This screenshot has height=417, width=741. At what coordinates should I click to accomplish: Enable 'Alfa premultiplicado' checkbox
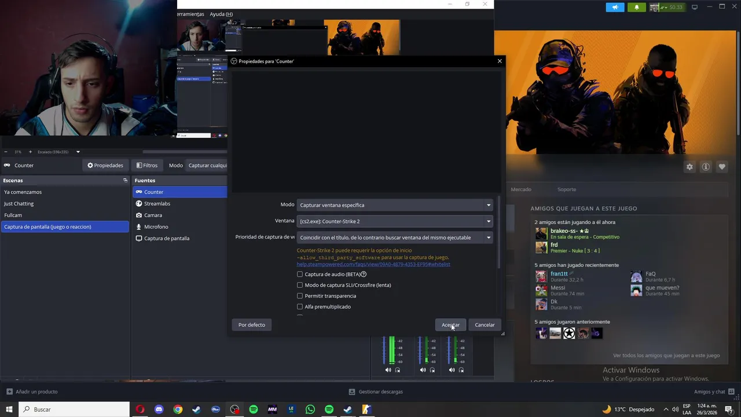point(300,307)
